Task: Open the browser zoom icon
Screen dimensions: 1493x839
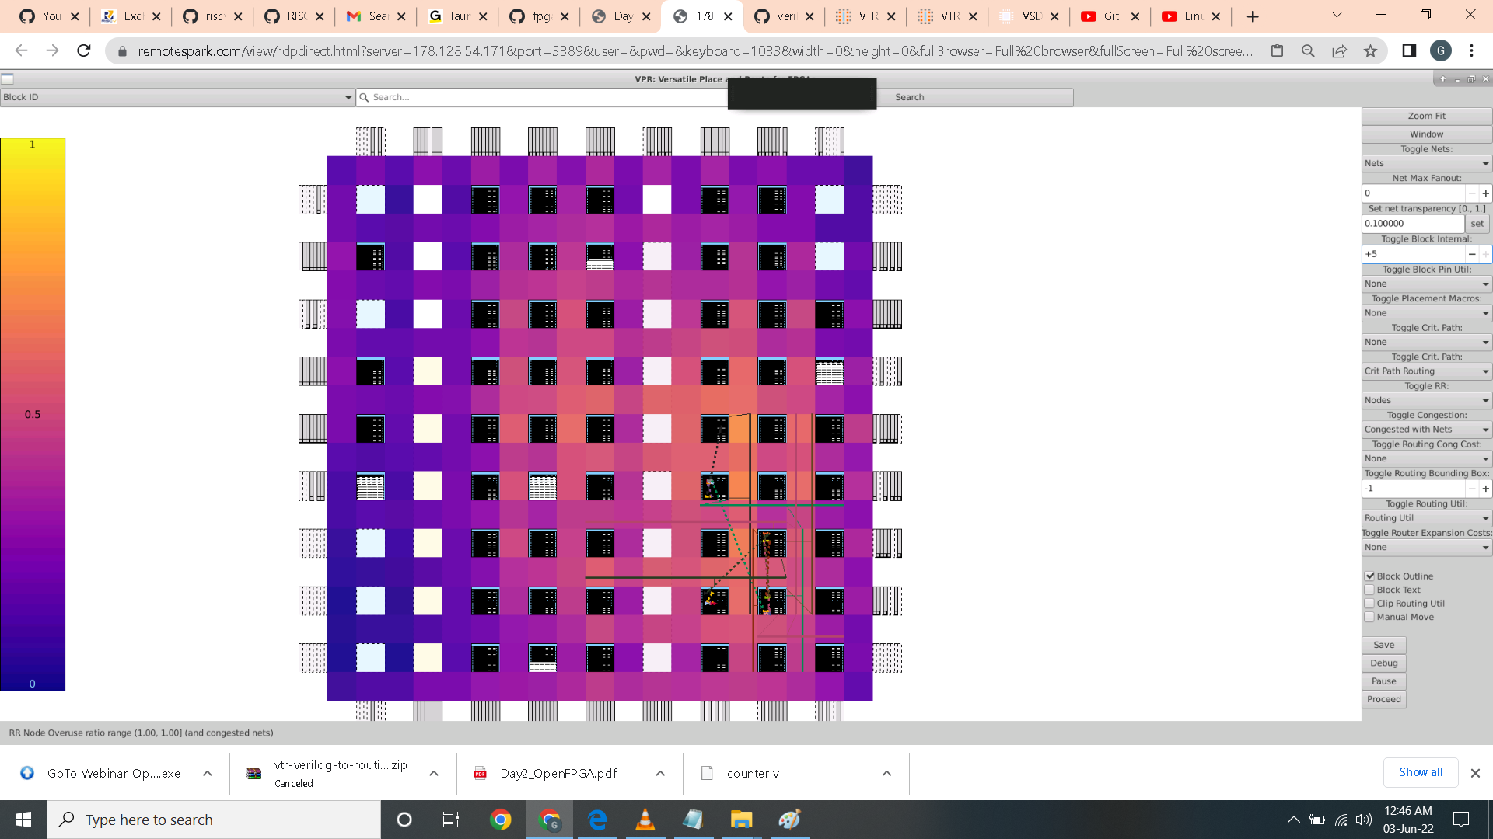Action: [x=1308, y=51]
